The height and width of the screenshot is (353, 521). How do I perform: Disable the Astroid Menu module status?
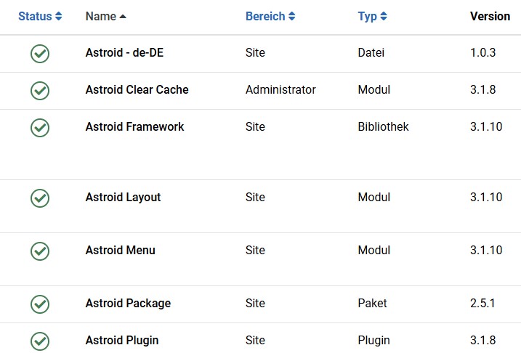point(40,251)
